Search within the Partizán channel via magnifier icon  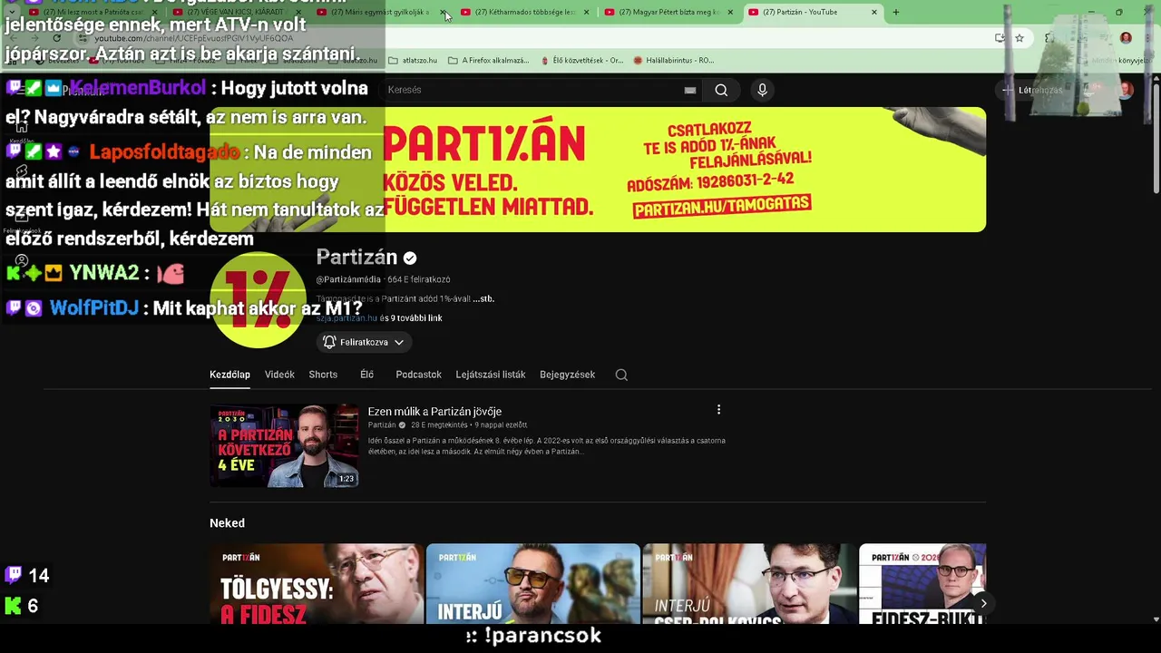tap(621, 375)
